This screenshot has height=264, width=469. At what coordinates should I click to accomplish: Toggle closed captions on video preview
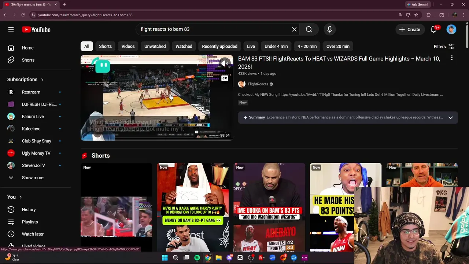(225, 78)
